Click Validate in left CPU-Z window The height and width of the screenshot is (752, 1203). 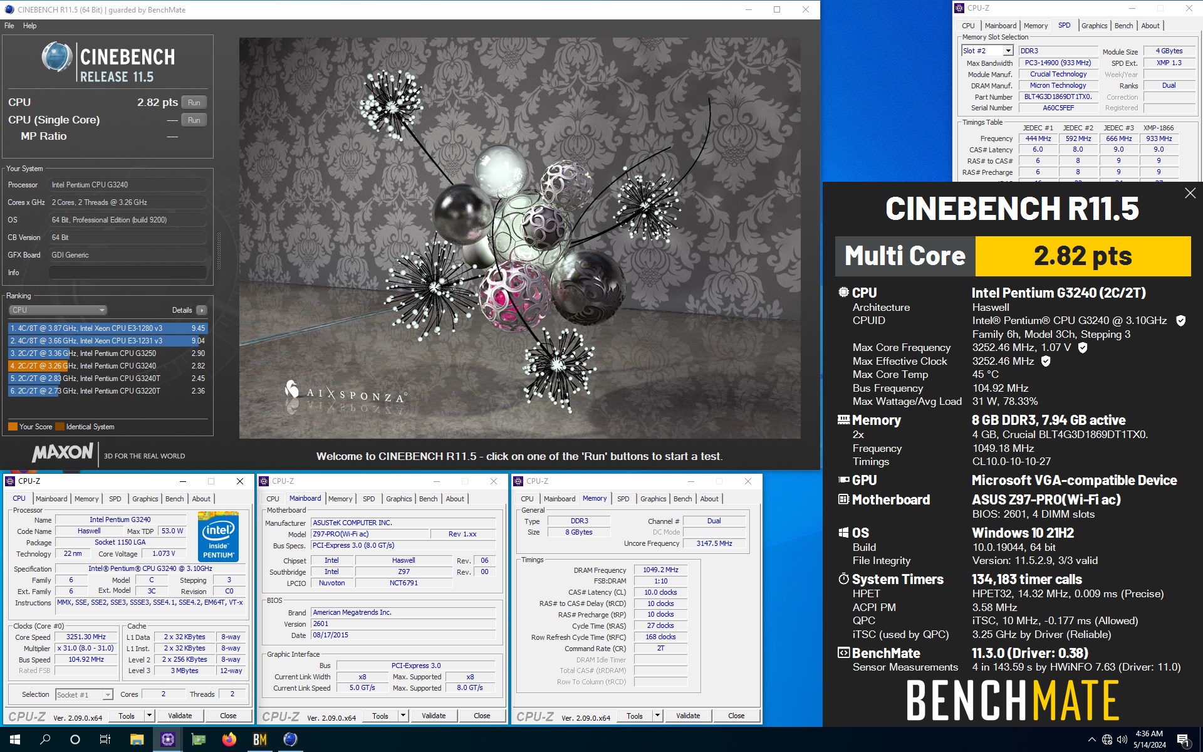pos(180,716)
